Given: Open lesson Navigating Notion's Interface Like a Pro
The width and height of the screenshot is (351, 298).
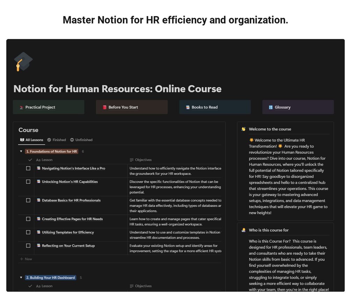Looking at the screenshot, I should [x=73, y=168].
